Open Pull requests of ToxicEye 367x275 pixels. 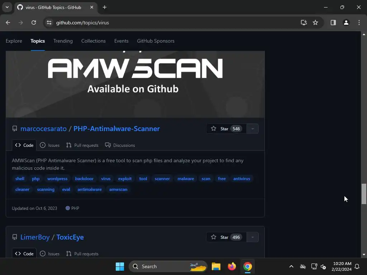click(x=82, y=254)
